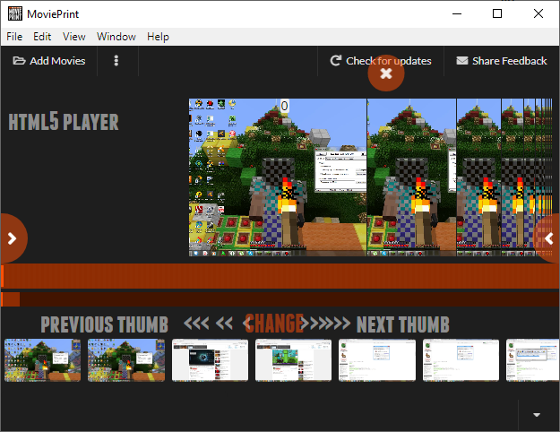Maximize the MoviePrint window
560x432 pixels.
497,14
